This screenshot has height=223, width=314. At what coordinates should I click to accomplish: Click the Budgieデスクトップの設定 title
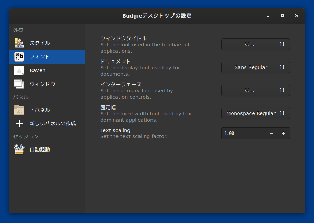coord(157,16)
